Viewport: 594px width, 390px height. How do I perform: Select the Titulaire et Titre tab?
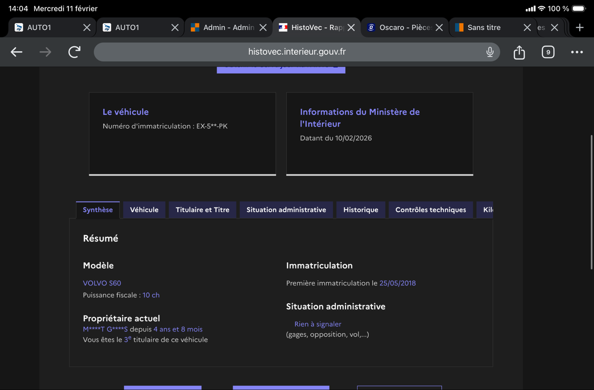pos(202,210)
